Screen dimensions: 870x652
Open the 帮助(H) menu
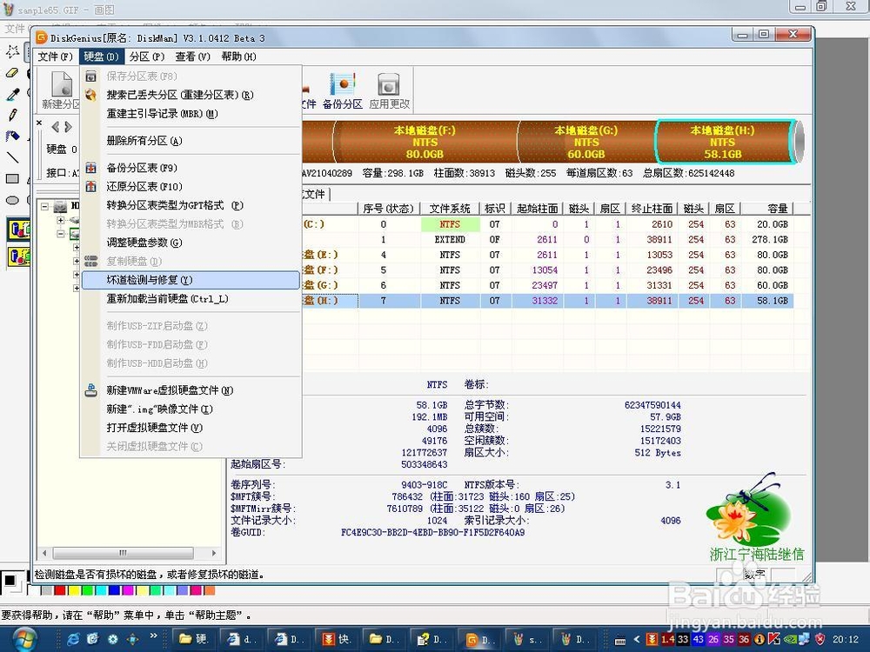coord(238,57)
